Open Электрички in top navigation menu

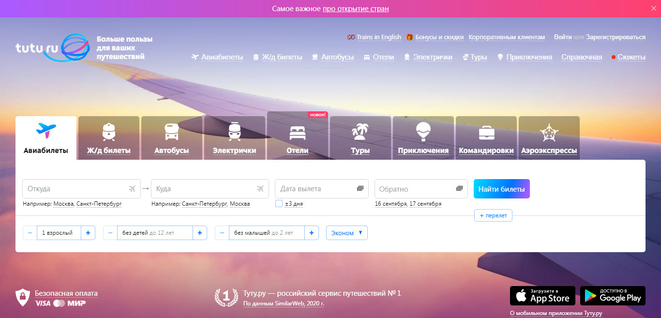point(433,57)
